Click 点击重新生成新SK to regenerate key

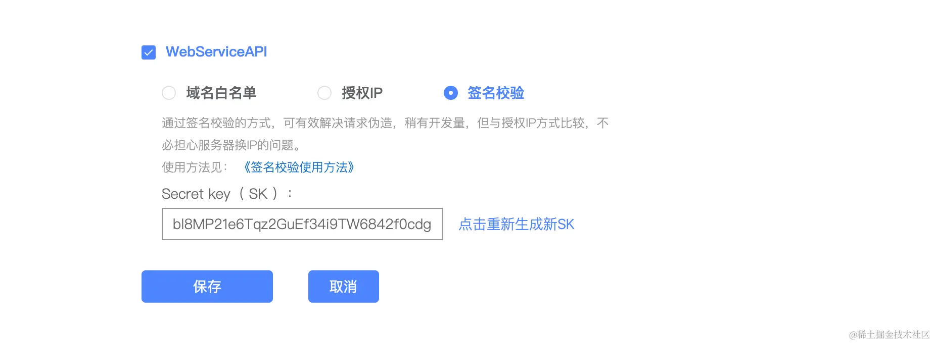click(517, 224)
